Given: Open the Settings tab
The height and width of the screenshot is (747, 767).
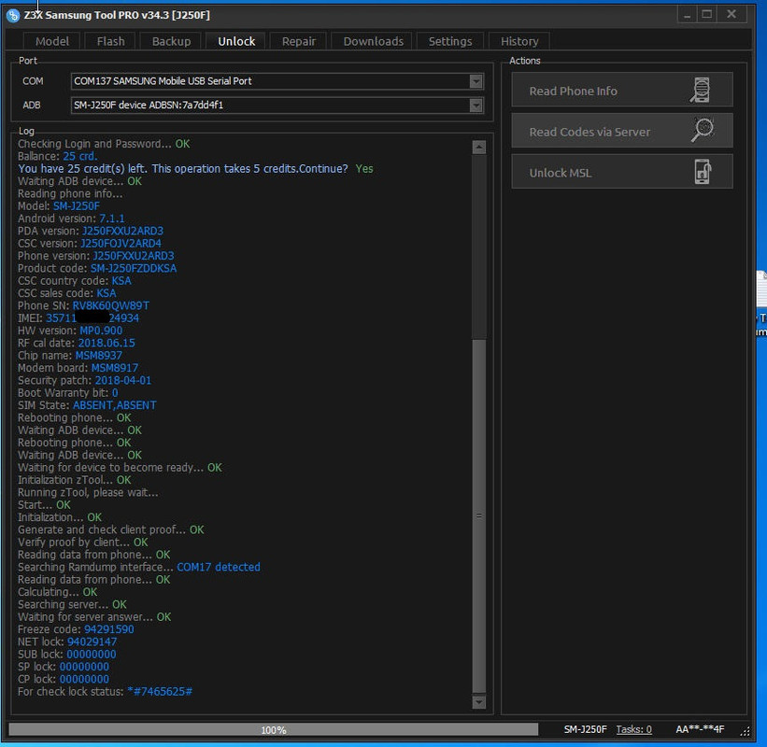Looking at the screenshot, I should pyautogui.click(x=450, y=42).
